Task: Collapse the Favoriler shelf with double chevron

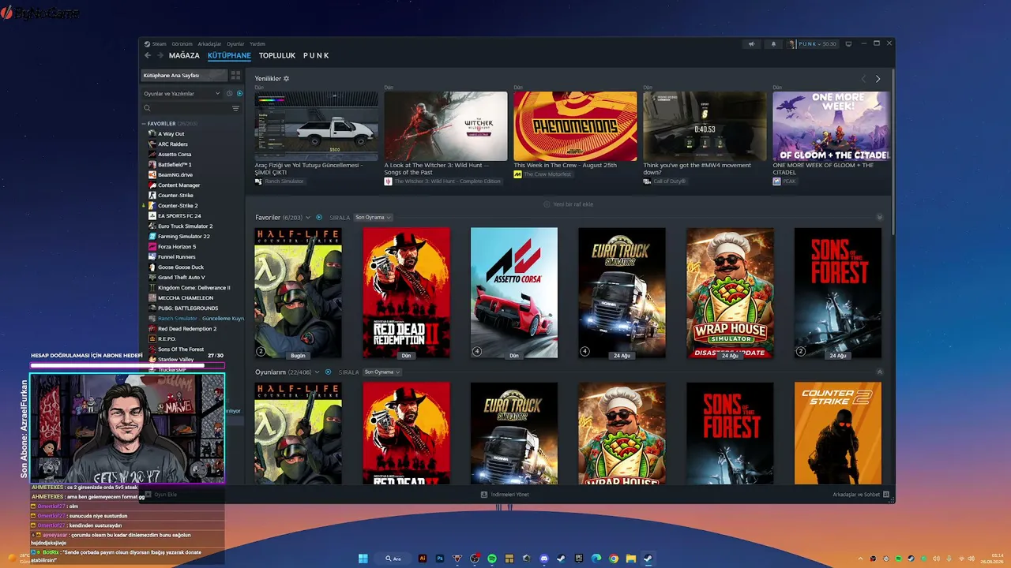Action: (x=880, y=217)
